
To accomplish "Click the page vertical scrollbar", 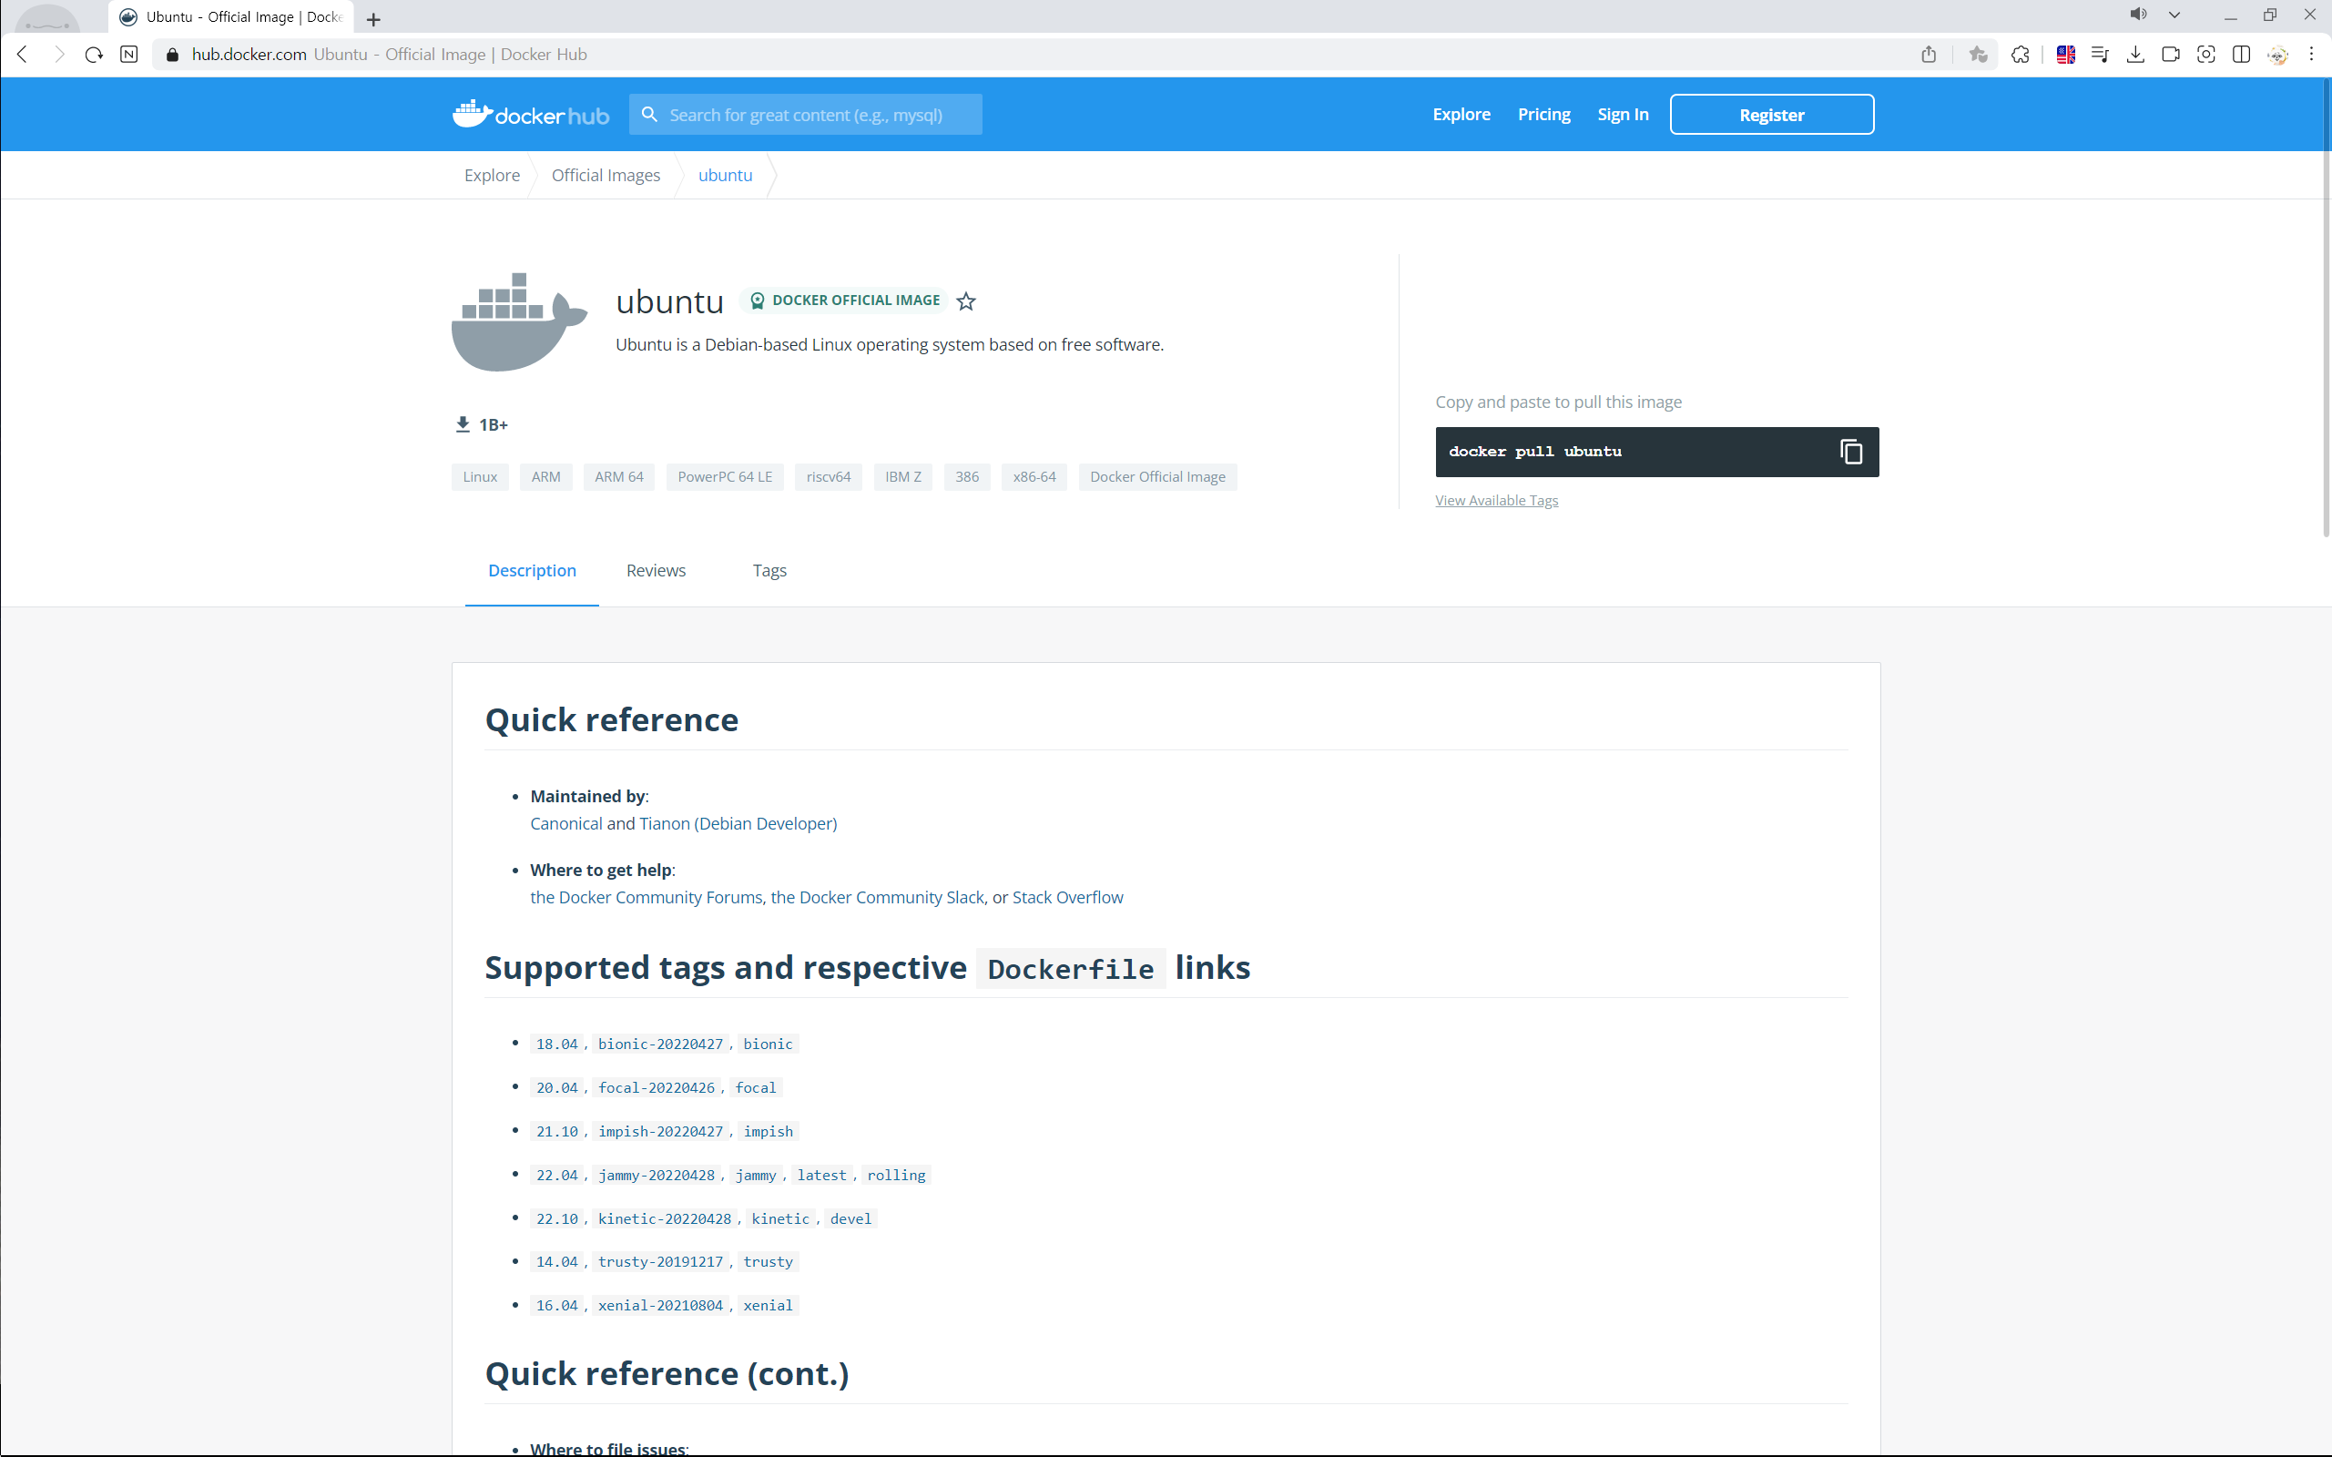I will click(2326, 309).
